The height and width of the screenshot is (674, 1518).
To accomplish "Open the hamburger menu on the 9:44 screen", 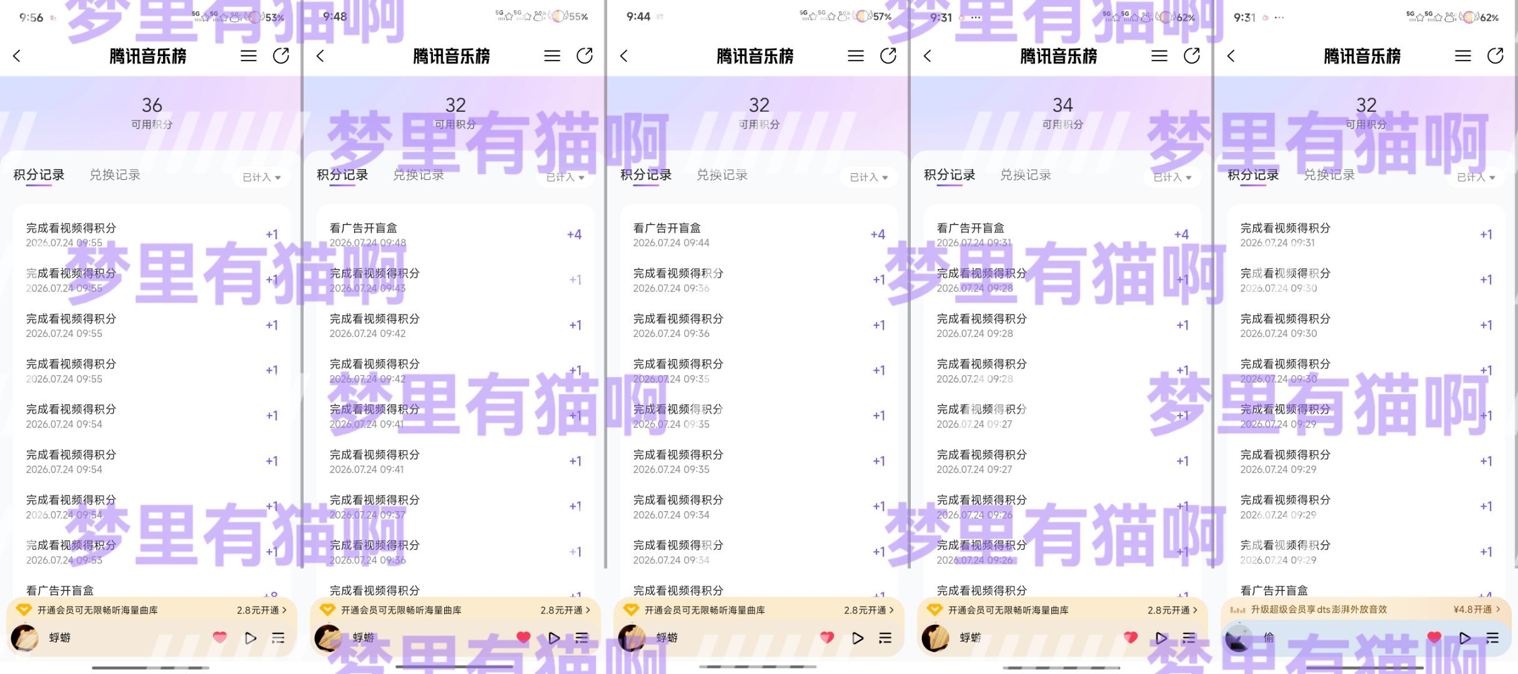I will tap(856, 56).
